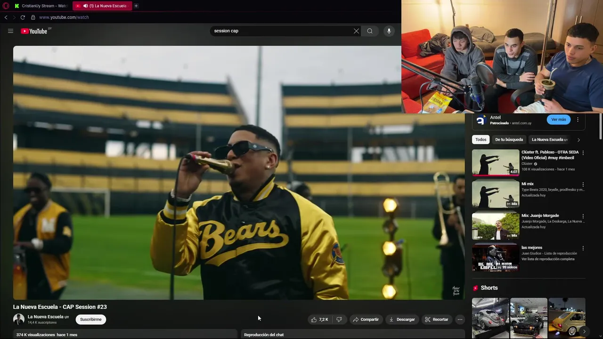Select the La Nueva Escuela browser tab

tap(103, 6)
